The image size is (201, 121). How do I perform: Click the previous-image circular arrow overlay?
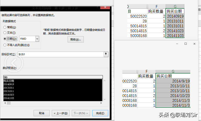14,63
